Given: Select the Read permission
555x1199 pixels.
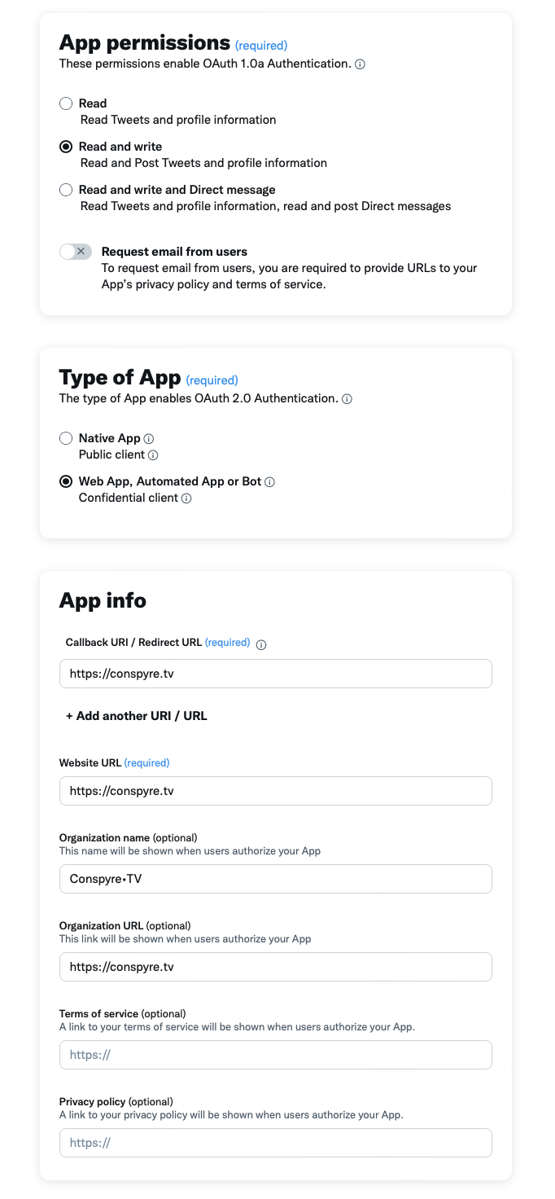Looking at the screenshot, I should tap(66, 103).
